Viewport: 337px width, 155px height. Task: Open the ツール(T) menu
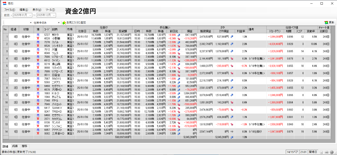click(50, 10)
